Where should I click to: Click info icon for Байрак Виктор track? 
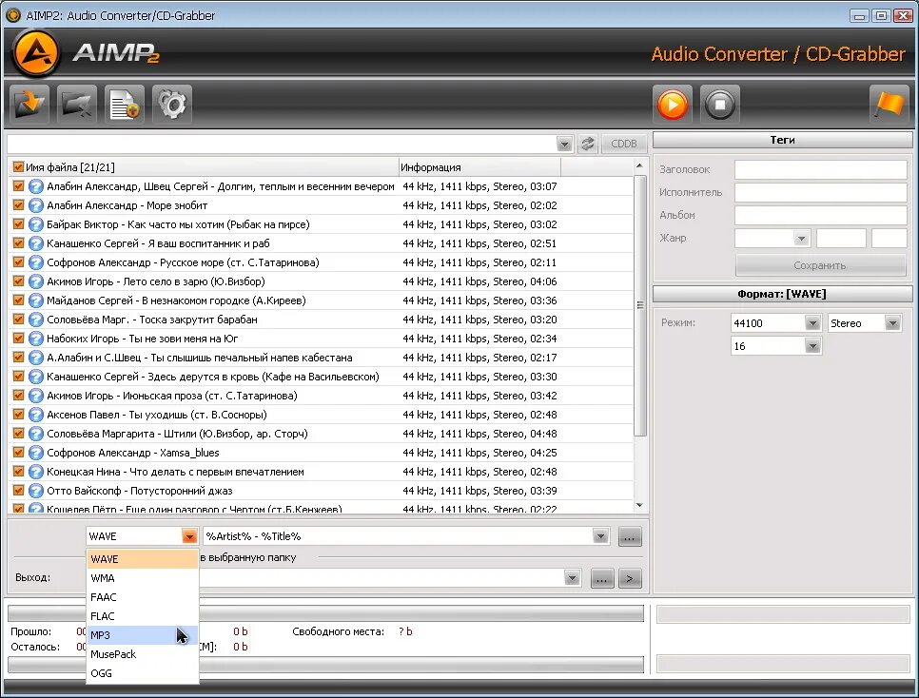click(x=36, y=224)
